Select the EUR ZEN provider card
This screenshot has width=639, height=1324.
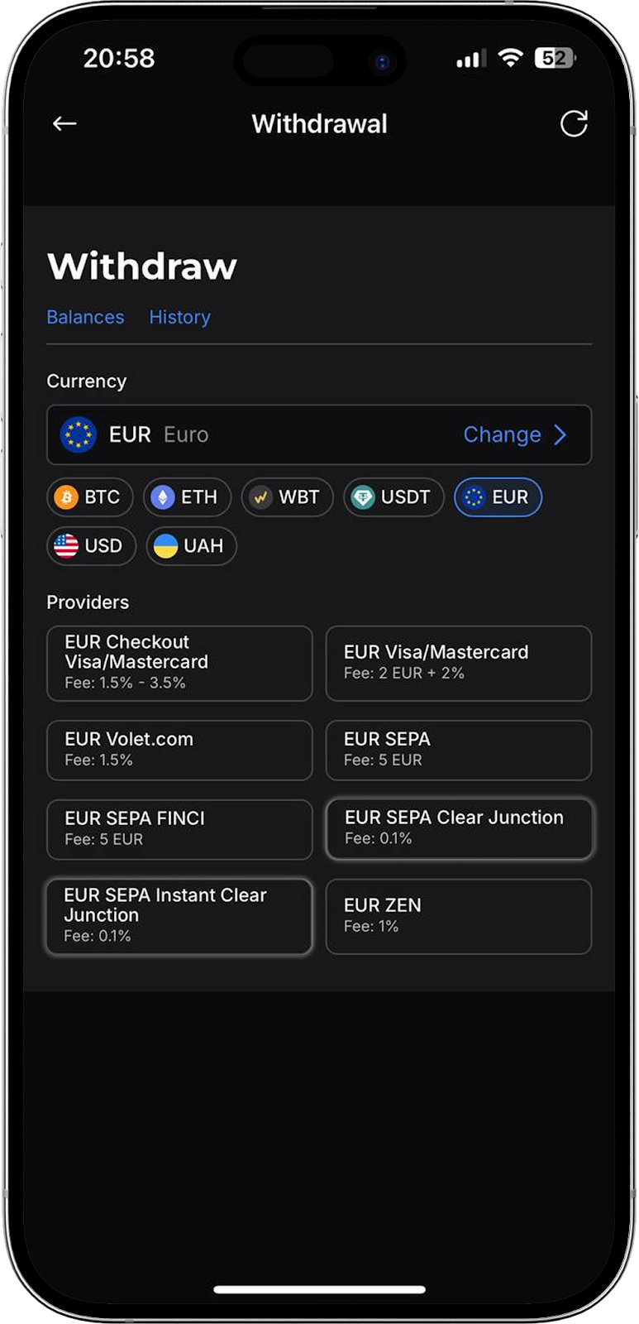click(459, 916)
